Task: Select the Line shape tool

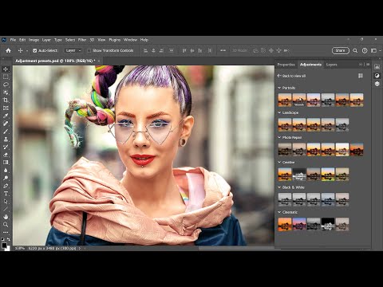Action: tap(6, 209)
